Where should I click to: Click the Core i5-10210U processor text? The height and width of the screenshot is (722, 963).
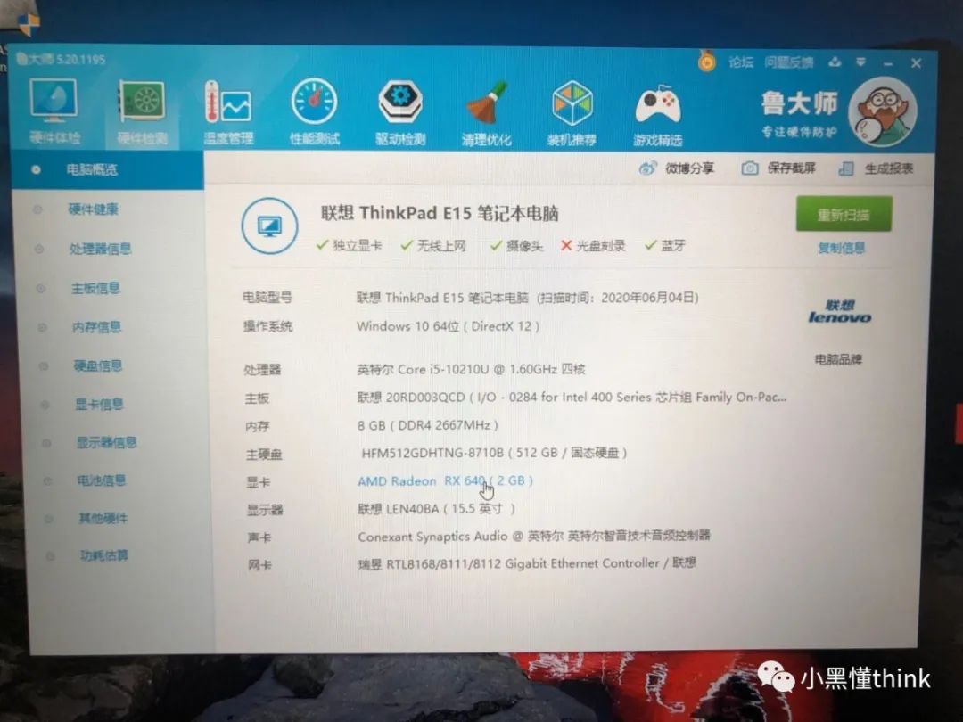471,370
